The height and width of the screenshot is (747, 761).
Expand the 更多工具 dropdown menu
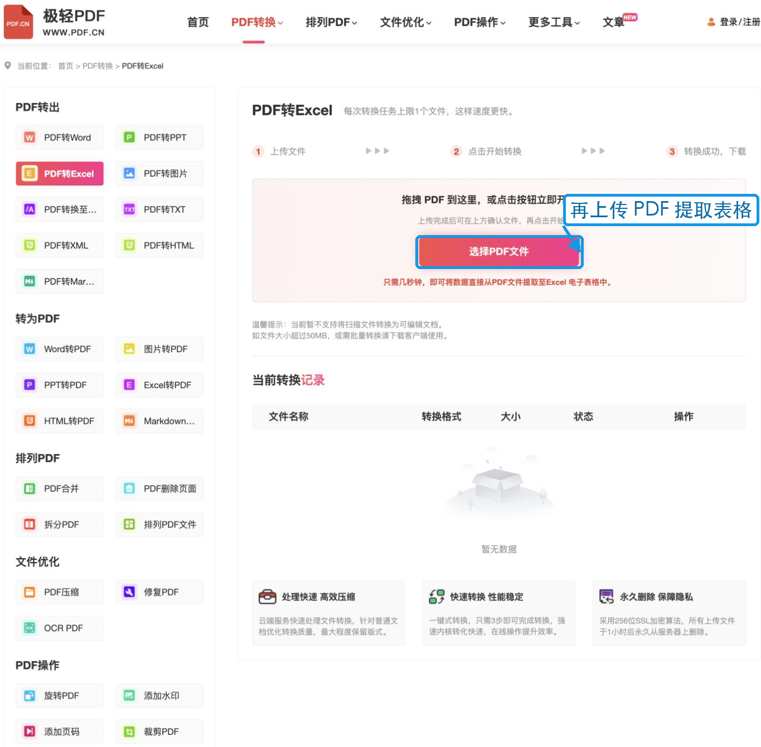coord(554,22)
